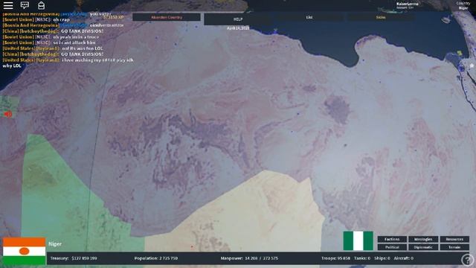The width and height of the screenshot is (476, 268).
Task: Click the Aircraft count in status bar
Action: point(403,258)
